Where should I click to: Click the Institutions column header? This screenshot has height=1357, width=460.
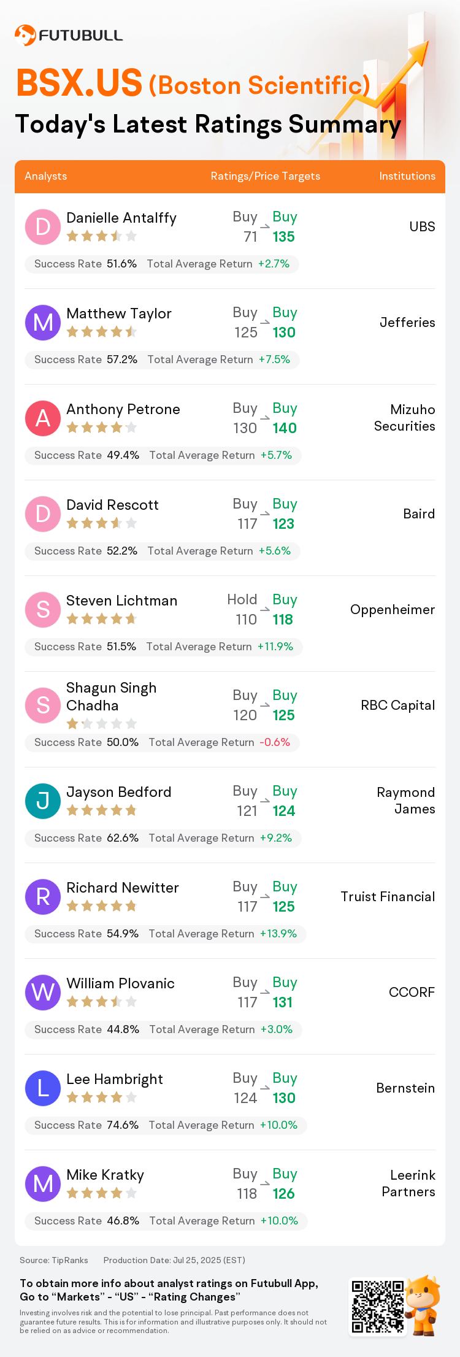point(407,176)
